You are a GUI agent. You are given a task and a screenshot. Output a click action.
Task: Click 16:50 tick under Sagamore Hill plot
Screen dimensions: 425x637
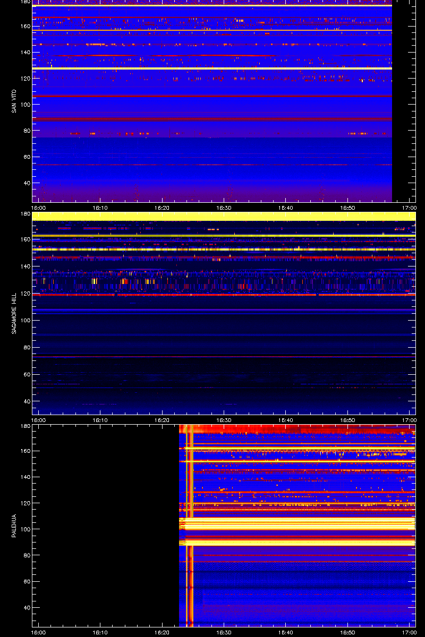click(x=347, y=420)
